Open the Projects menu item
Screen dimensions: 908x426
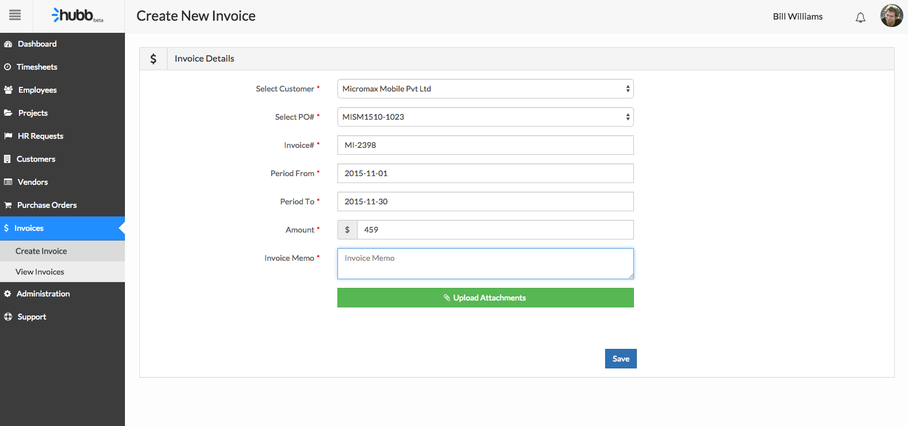click(33, 113)
